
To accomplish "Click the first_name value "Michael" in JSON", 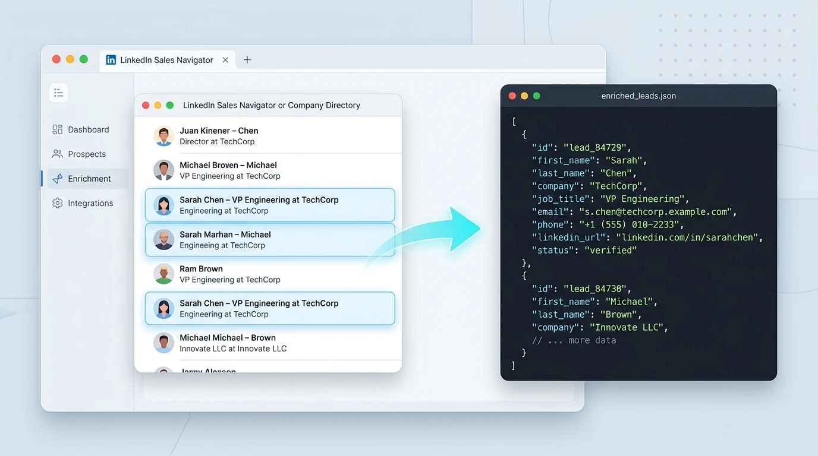I will (x=629, y=302).
